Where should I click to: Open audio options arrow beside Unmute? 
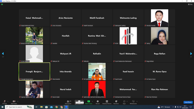(8, 101)
